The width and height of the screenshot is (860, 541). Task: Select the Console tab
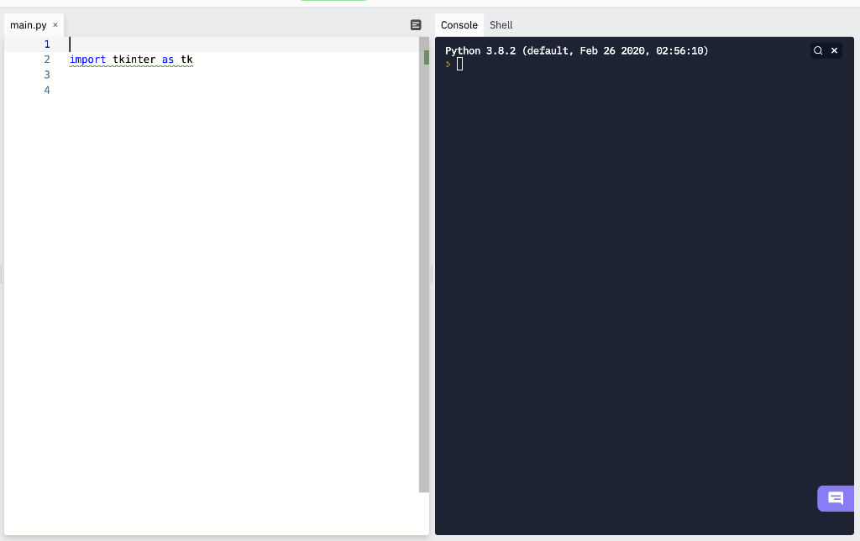(x=459, y=25)
